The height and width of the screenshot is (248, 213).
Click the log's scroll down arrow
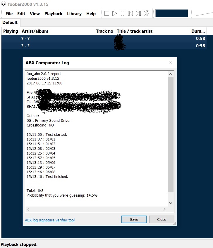[x=171, y=203]
